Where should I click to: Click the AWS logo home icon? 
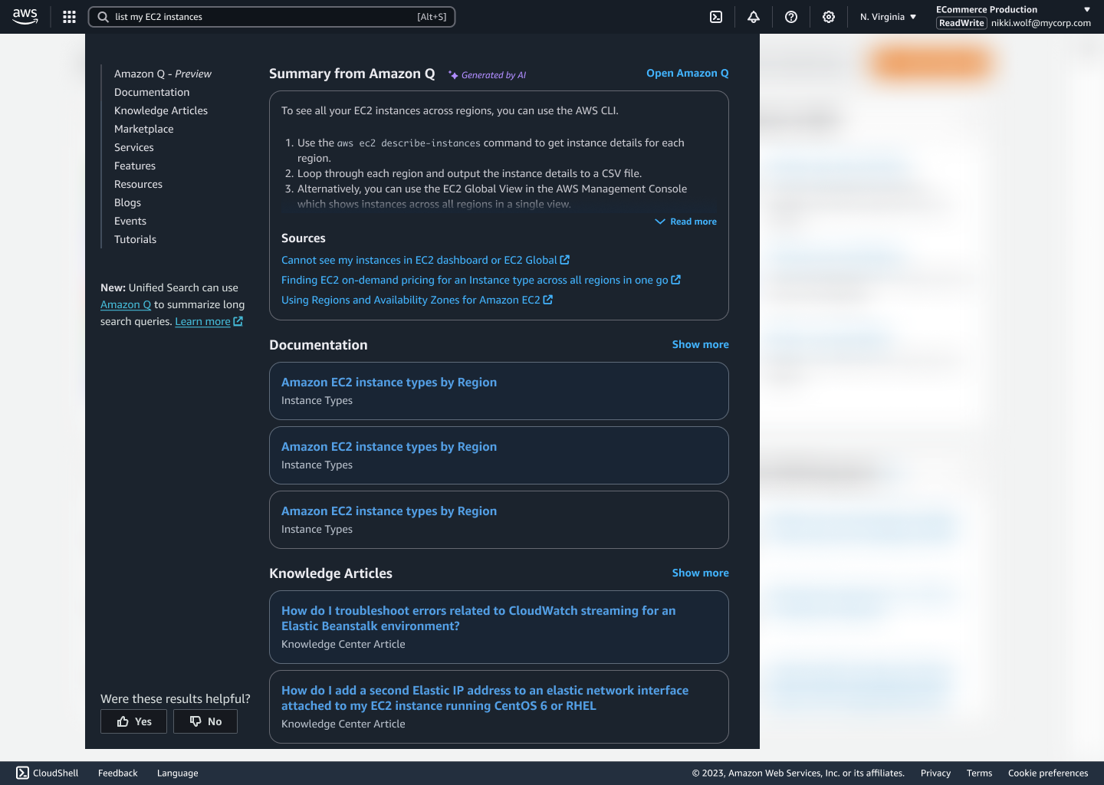click(25, 16)
